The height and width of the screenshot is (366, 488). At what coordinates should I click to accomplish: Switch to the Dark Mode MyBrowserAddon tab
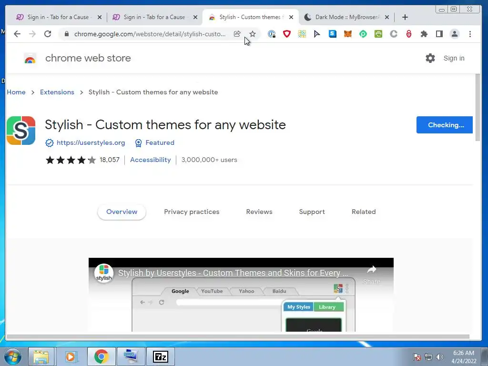tap(347, 17)
